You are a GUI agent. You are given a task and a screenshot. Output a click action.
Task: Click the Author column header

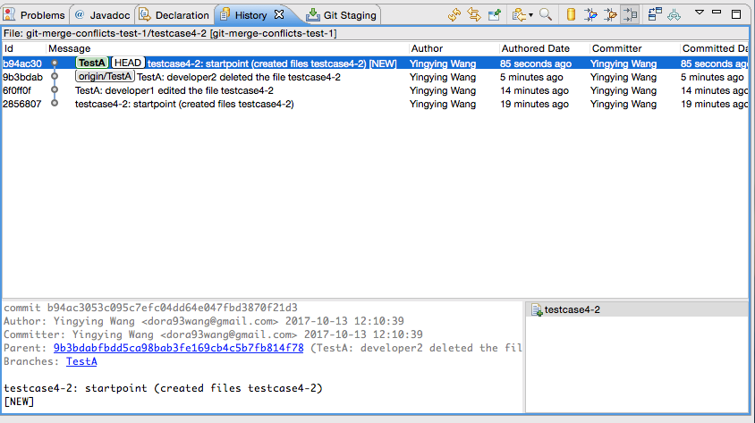point(454,48)
